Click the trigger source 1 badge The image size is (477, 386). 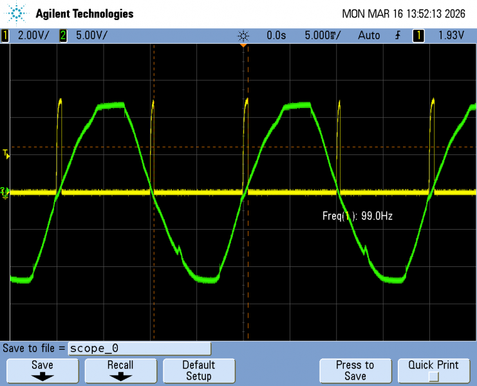click(418, 36)
